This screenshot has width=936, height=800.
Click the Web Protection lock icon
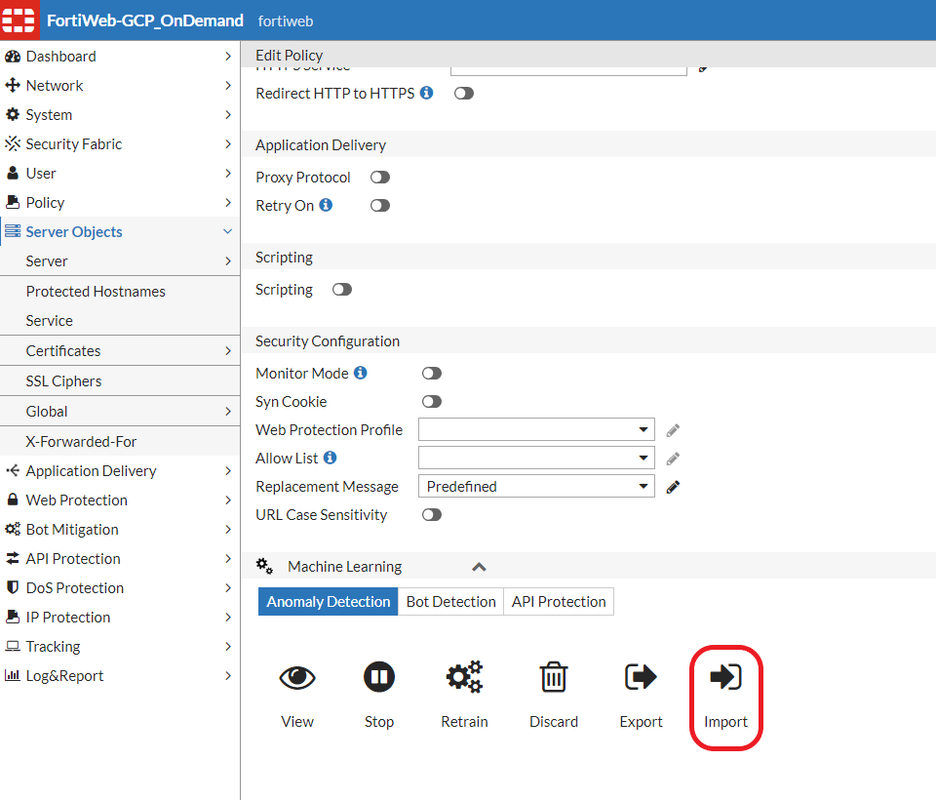[x=13, y=500]
